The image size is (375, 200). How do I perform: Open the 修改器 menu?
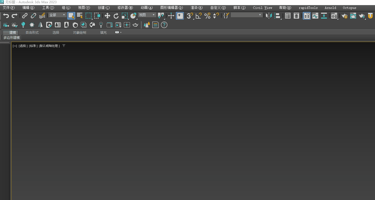tap(125, 8)
